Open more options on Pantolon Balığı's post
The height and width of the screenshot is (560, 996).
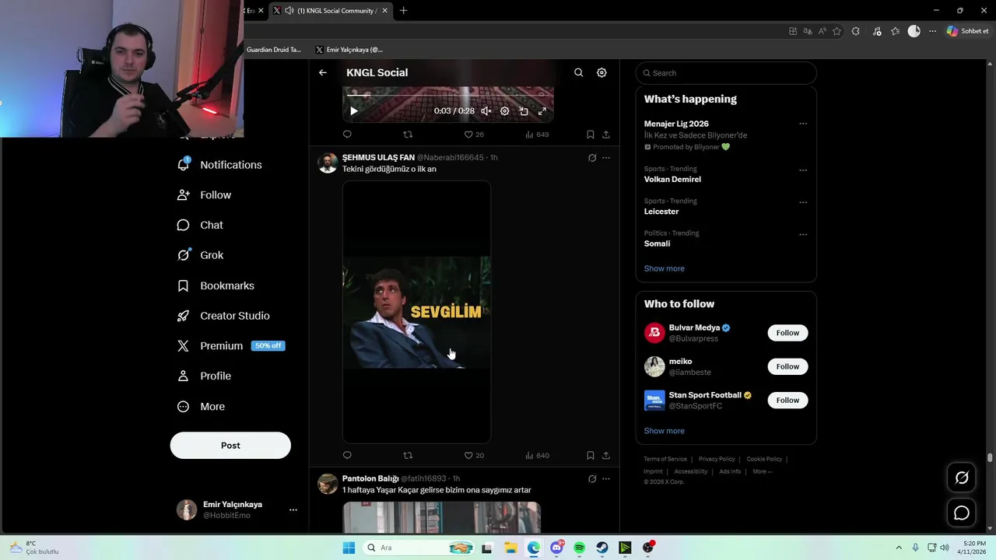(x=606, y=479)
